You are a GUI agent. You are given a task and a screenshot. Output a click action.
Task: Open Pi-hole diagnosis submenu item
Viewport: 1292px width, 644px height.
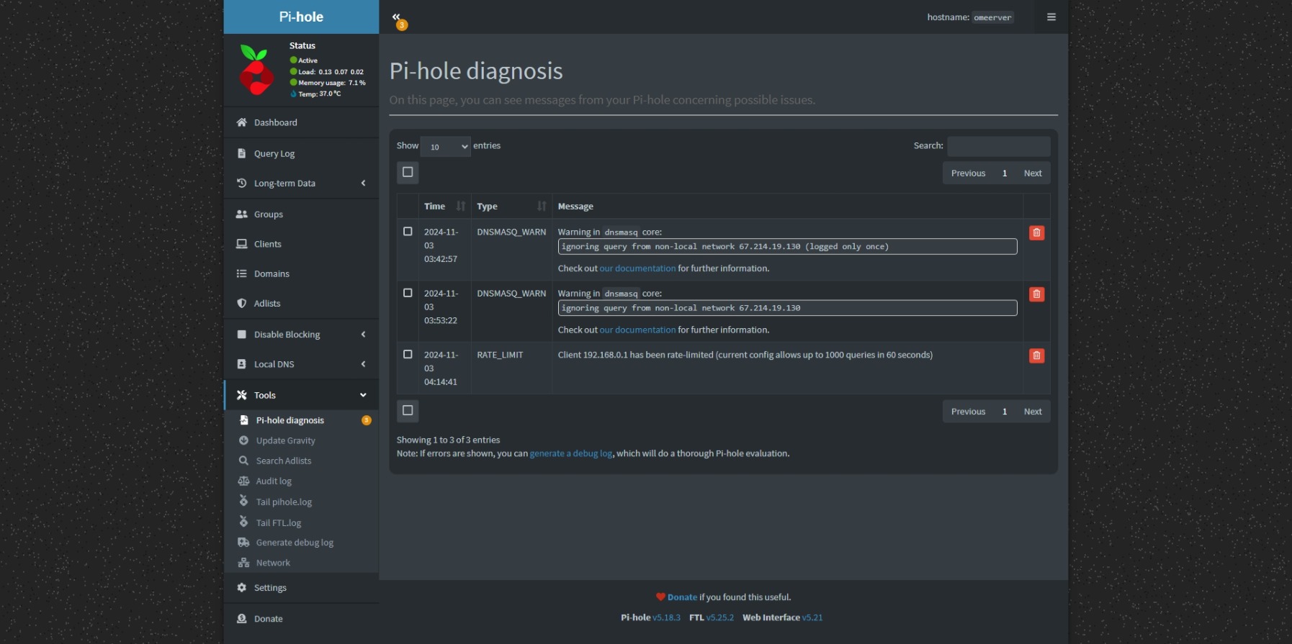301,420
